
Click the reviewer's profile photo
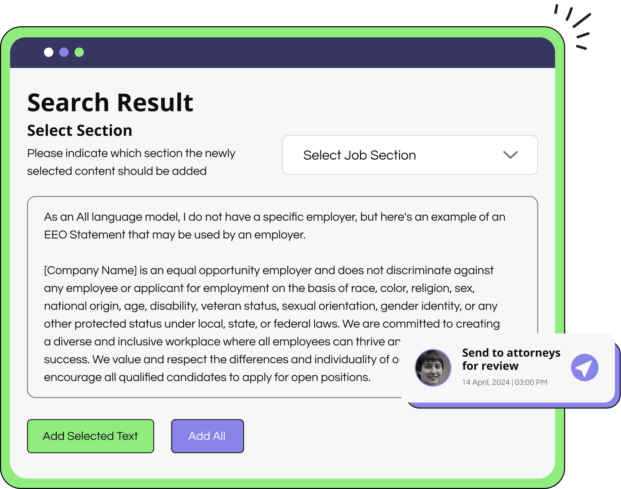click(x=433, y=367)
